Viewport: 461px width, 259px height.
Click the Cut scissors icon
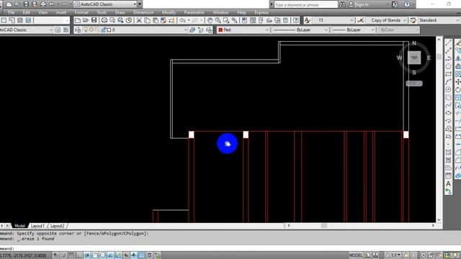(x=139, y=20)
